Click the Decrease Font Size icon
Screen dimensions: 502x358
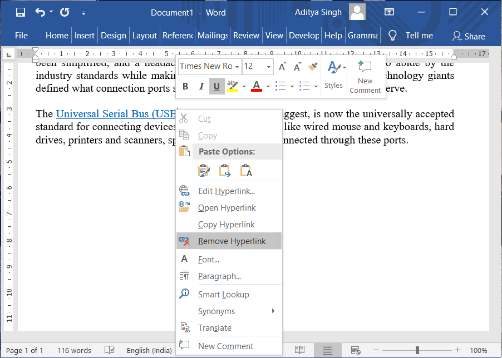tap(297, 67)
